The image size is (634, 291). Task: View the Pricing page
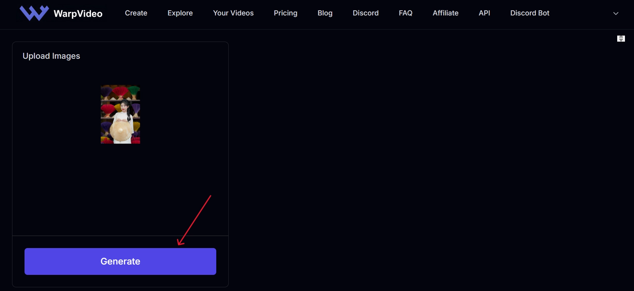[285, 13]
